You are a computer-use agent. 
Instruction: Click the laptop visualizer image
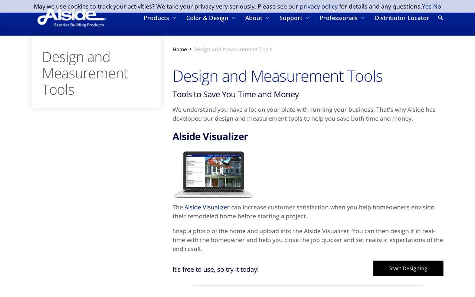(213, 174)
